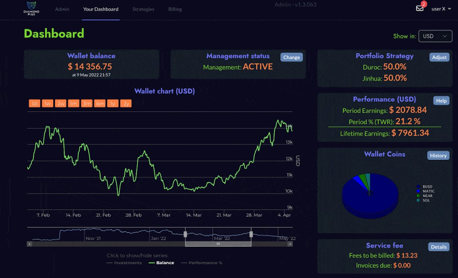Click Change in Management status
The image size is (458, 278).
point(291,58)
